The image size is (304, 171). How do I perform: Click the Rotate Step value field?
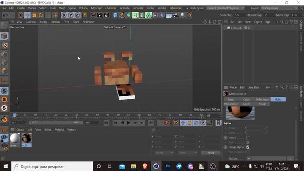[269, 15]
